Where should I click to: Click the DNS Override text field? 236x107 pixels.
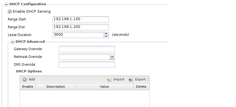point(87,65)
